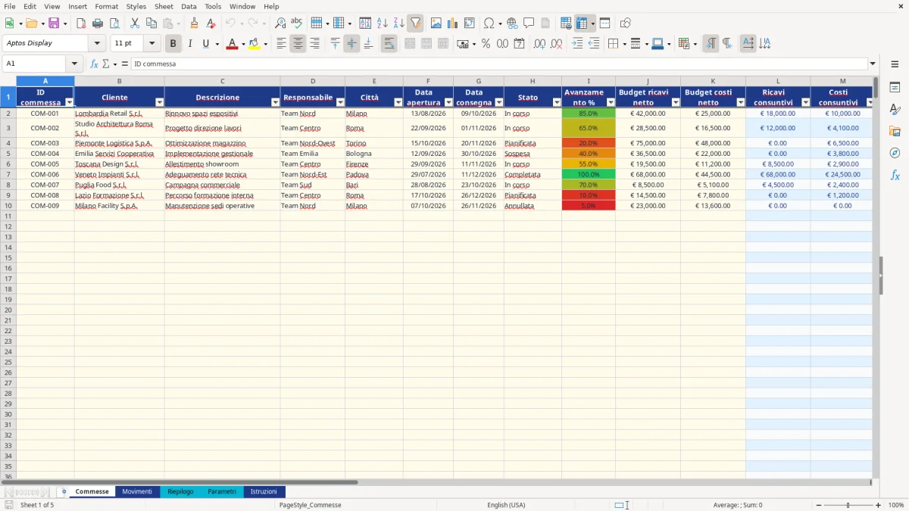
Task: Click the Print icon
Action: [x=98, y=23]
